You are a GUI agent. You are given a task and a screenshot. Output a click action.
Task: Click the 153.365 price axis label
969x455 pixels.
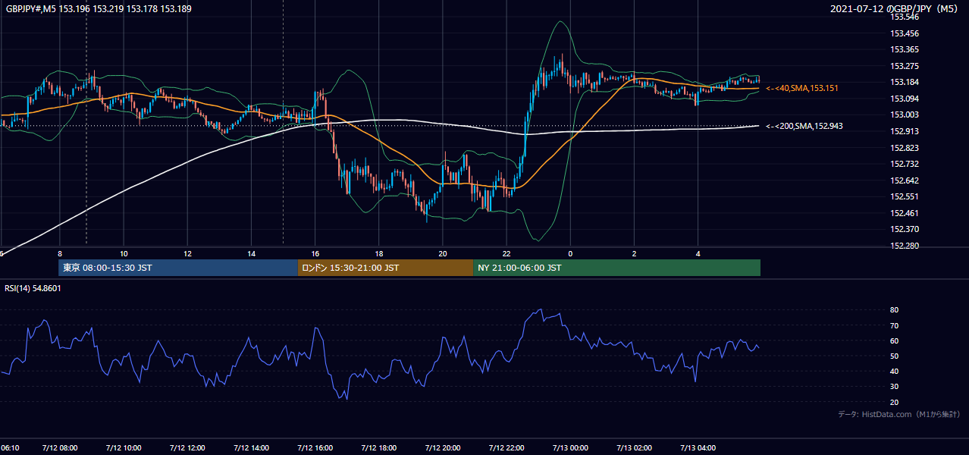905,49
